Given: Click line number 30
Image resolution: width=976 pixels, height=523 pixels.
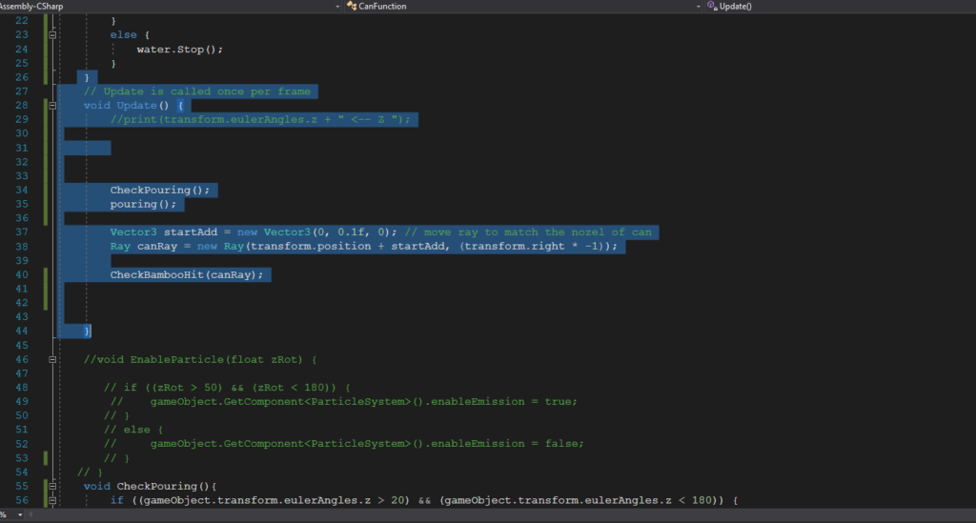Looking at the screenshot, I should point(22,133).
